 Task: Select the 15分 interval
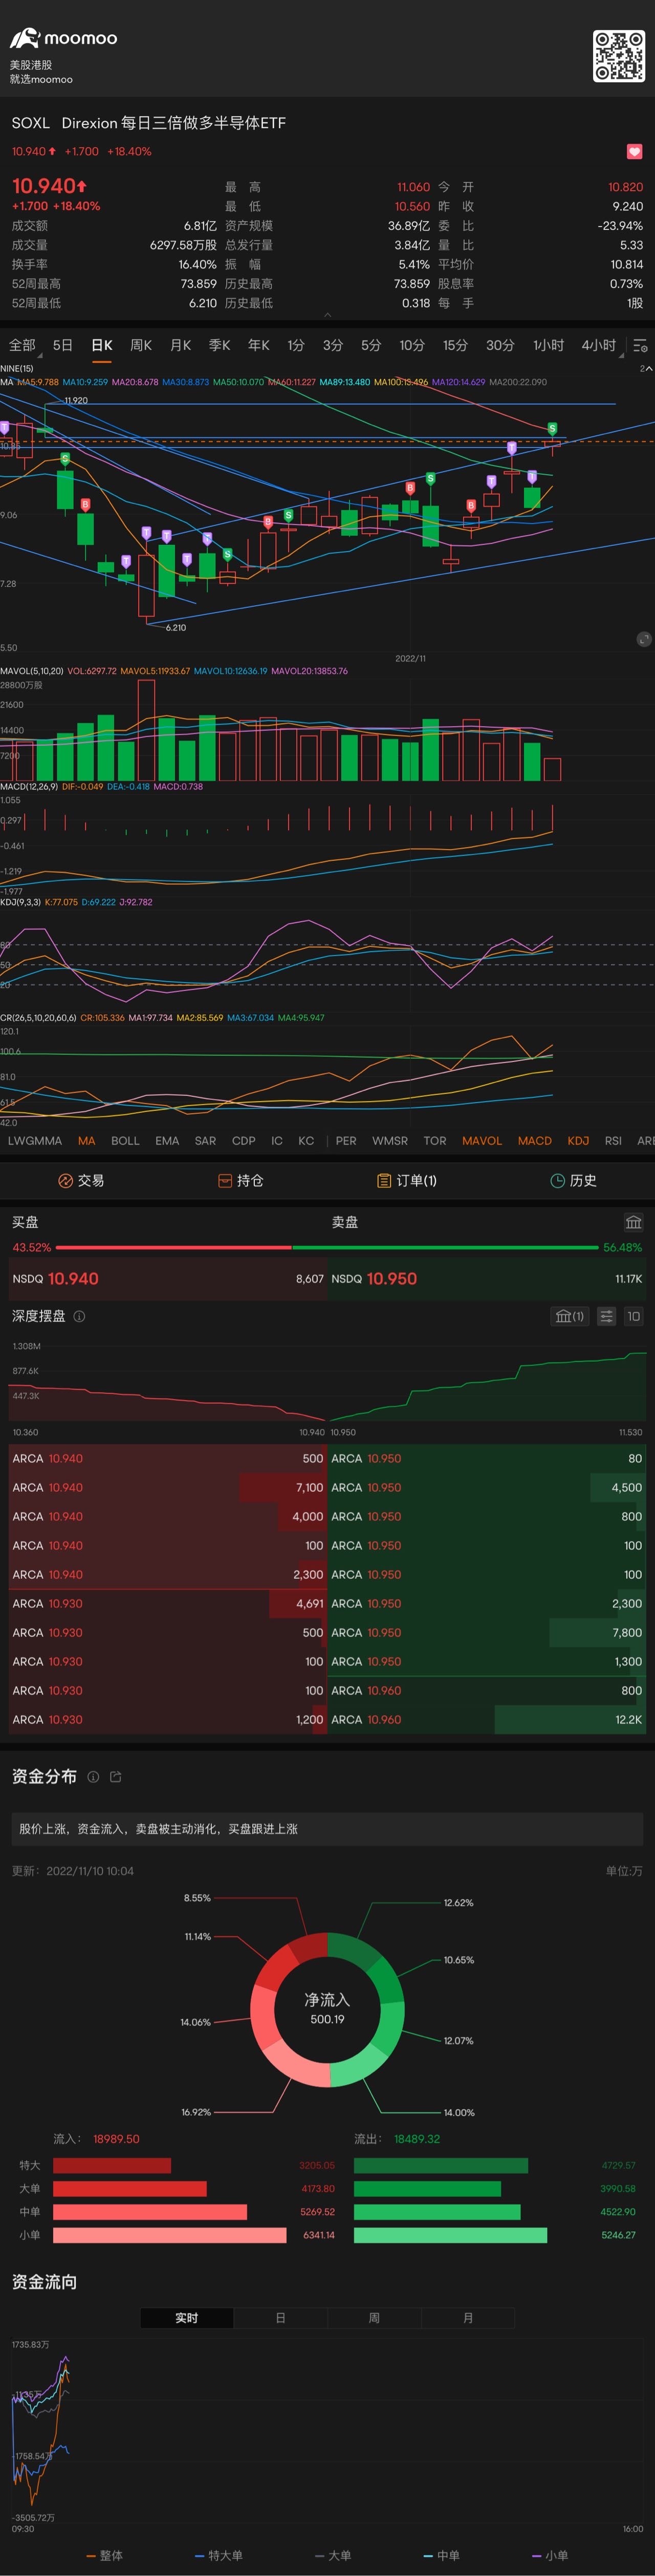[455, 345]
